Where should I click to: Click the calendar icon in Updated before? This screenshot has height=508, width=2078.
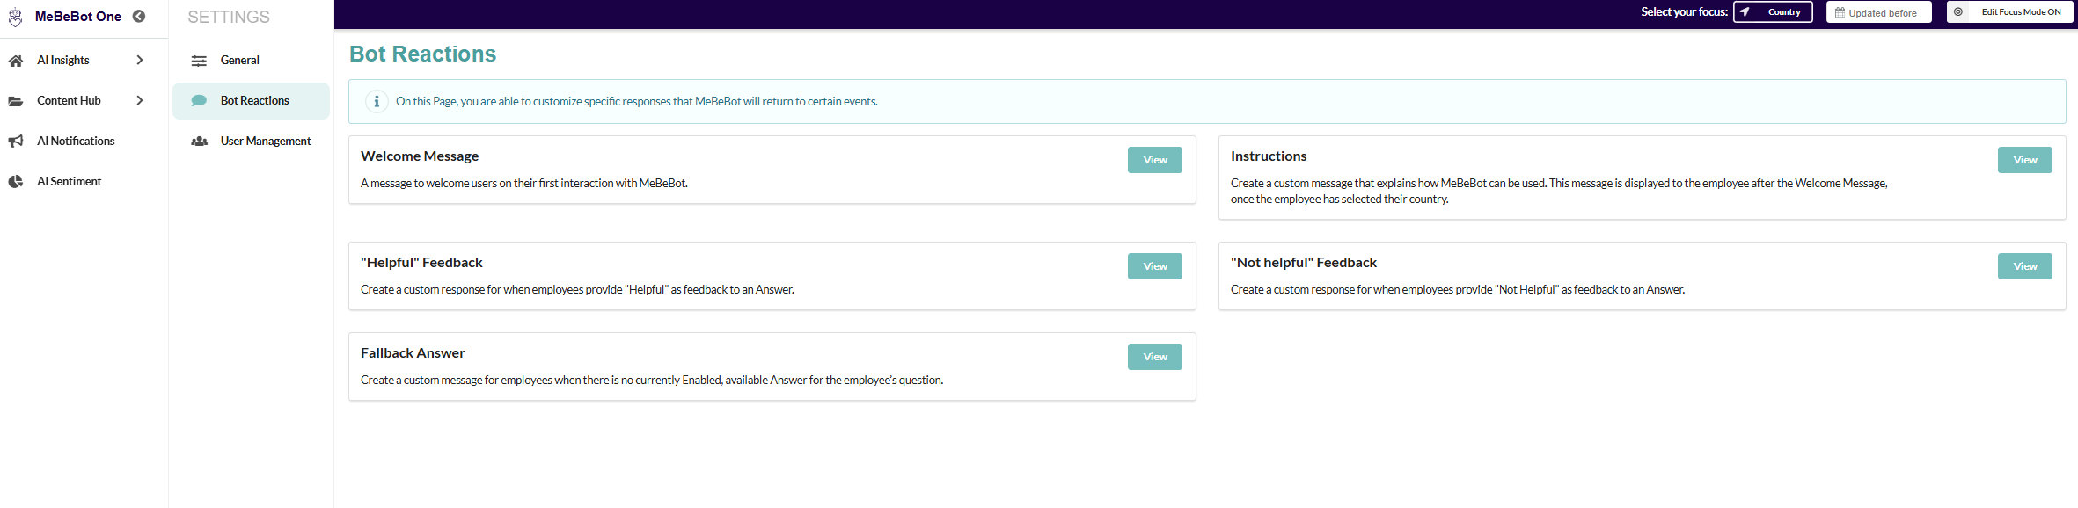[1840, 12]
